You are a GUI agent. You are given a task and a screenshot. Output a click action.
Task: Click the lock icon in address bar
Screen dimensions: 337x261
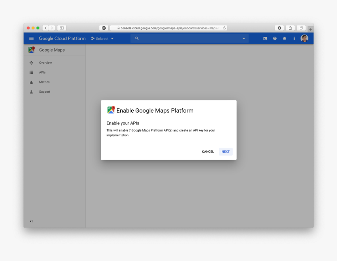118,28
